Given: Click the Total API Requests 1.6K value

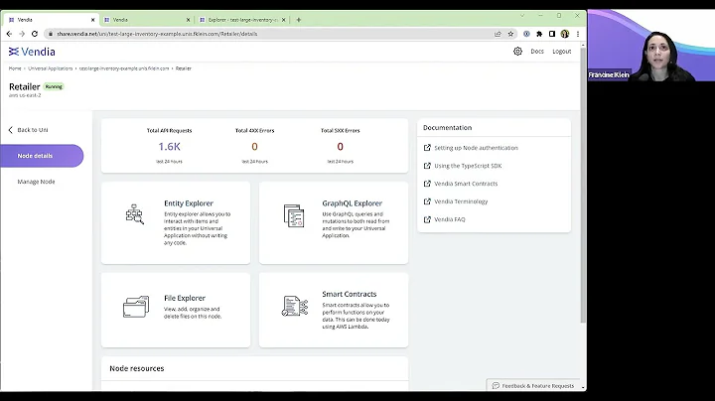Looking at the screenshot, I should click(169, 146).
